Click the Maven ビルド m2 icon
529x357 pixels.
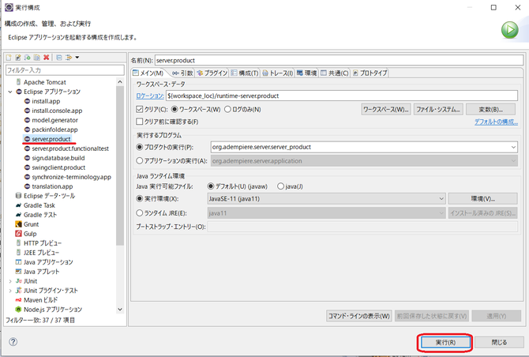[19, 299]
